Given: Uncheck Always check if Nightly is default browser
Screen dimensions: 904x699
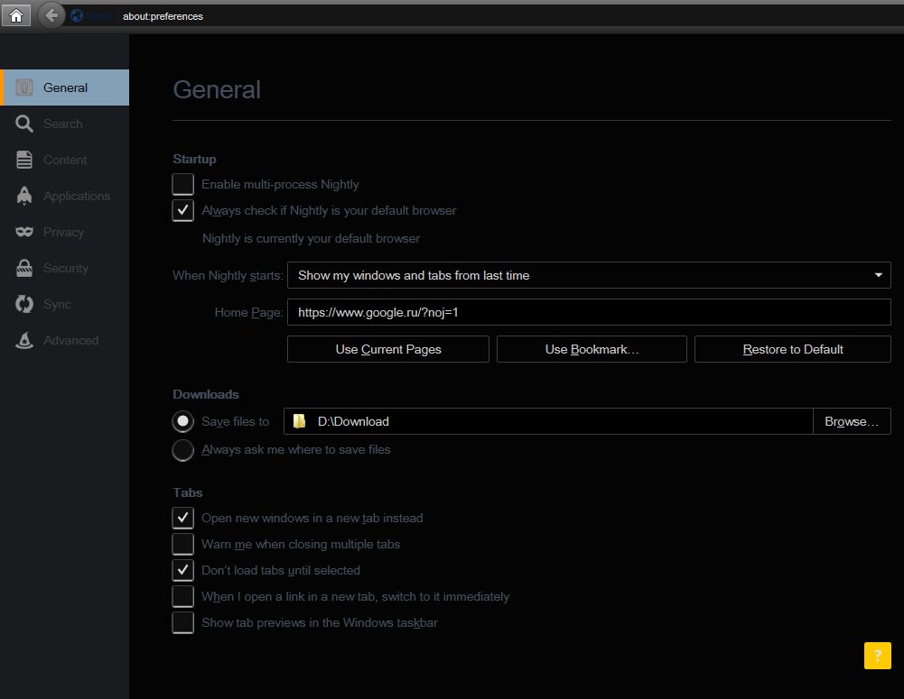Looking at the screenshot, I should point(182,211).
